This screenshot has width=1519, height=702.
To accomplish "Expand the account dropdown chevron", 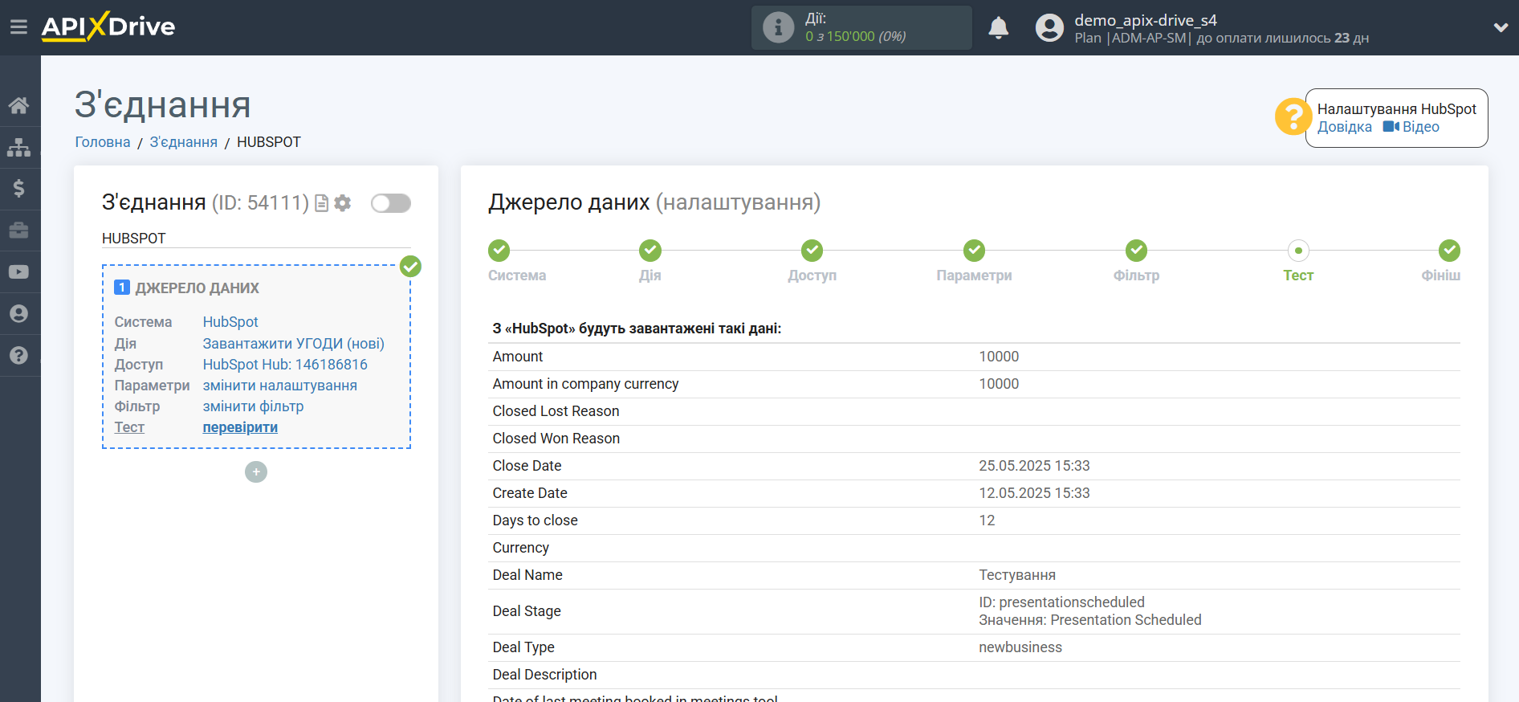I will (1501, 27).
